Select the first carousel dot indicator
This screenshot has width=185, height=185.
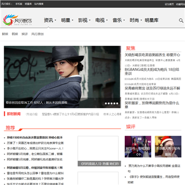click(x=106, y=103)
